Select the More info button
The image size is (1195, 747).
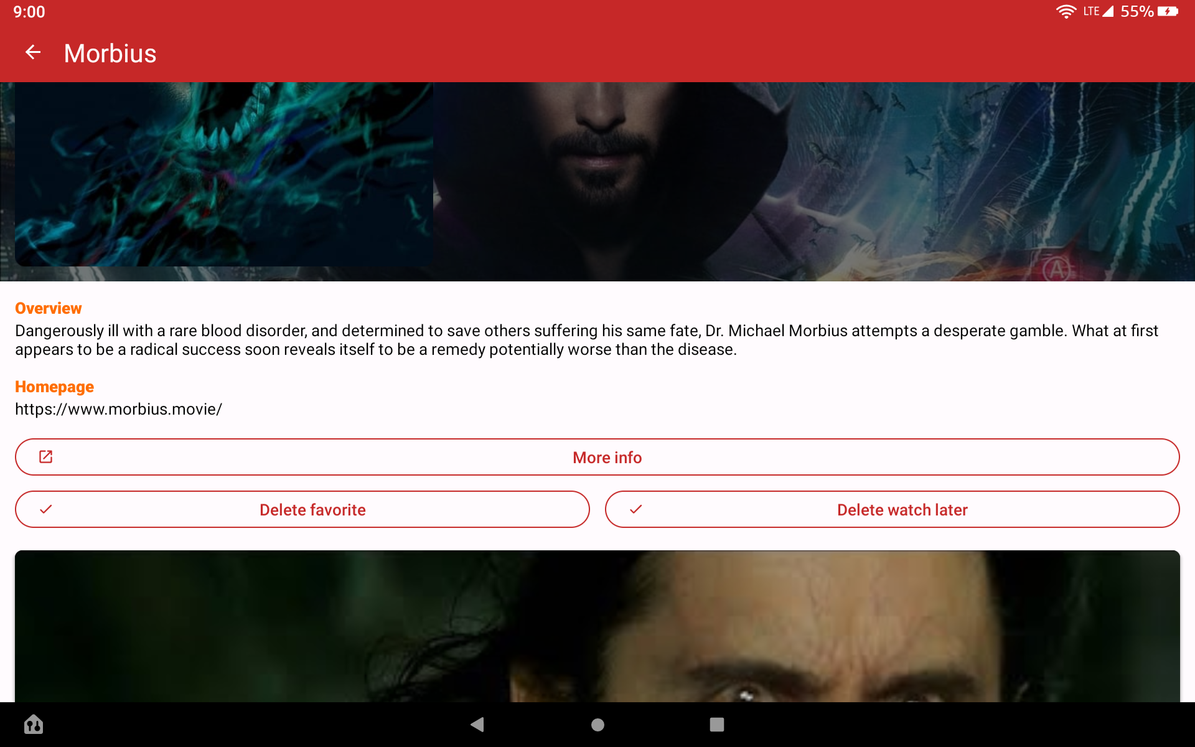607,456
